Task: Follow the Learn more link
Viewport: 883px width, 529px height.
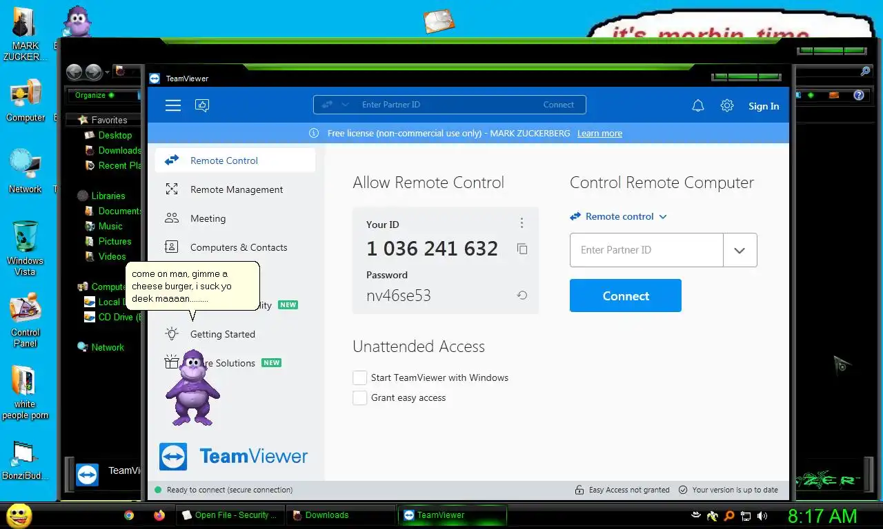Action: pos(599,133)
